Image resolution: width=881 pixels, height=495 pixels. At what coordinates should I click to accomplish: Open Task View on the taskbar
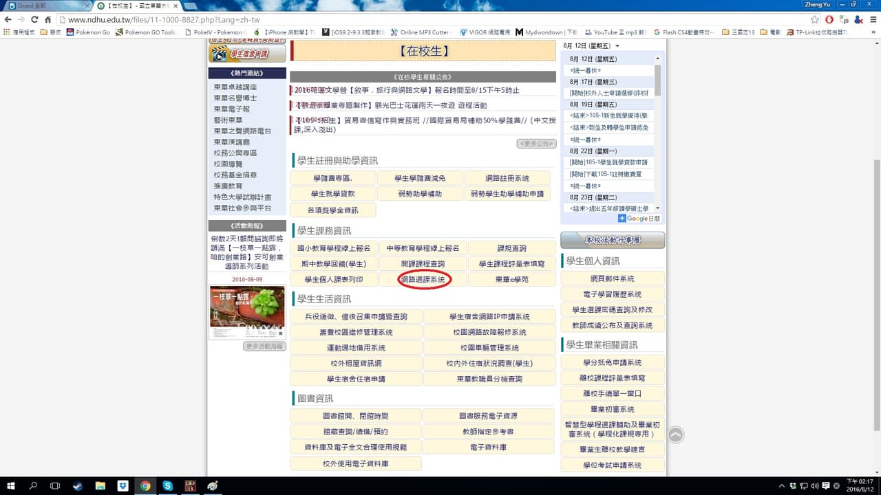click(x=55, y=485)
